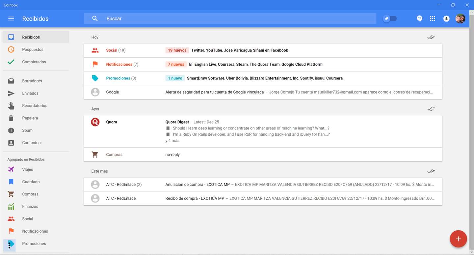Mark all Ayer emails as done
474x255 pixels.
tap(431, 109)
